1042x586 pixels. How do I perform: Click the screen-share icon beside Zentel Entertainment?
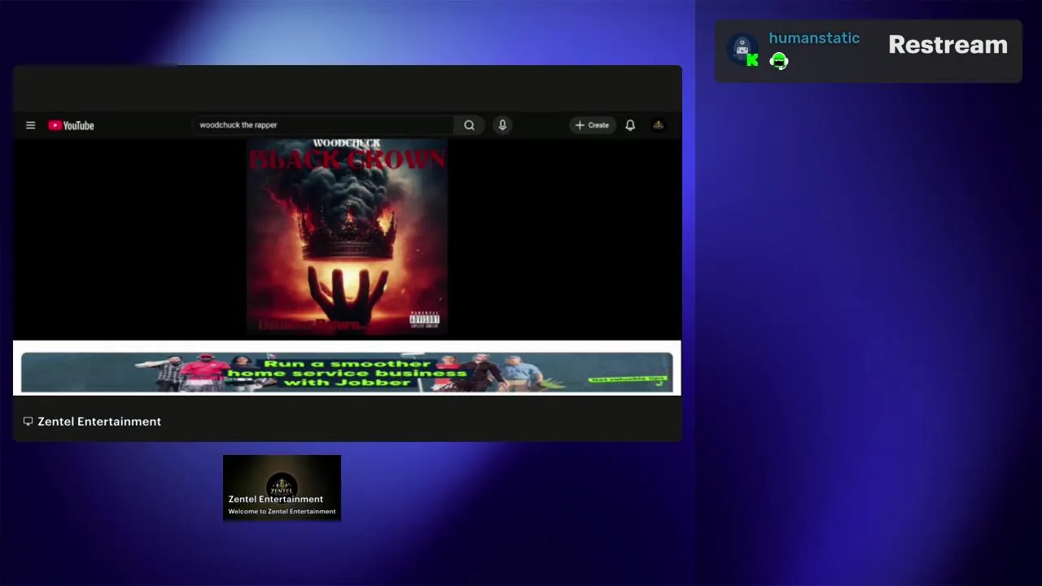tap(28, 422)
